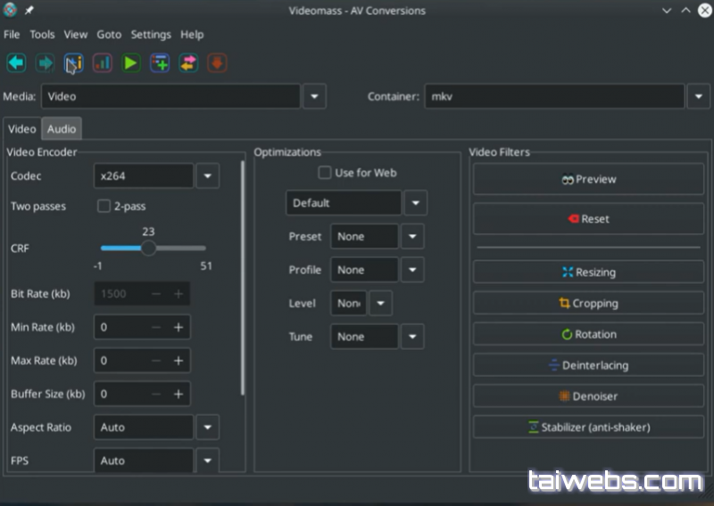Click the forward arrow toolbar icon
The image size is (714, 506).
point(45,63)
